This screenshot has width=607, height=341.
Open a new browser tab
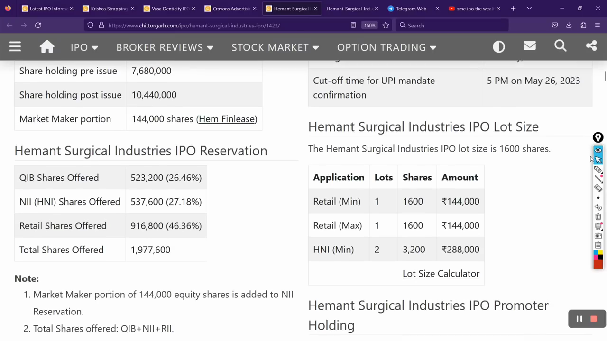tap(513, 9)
